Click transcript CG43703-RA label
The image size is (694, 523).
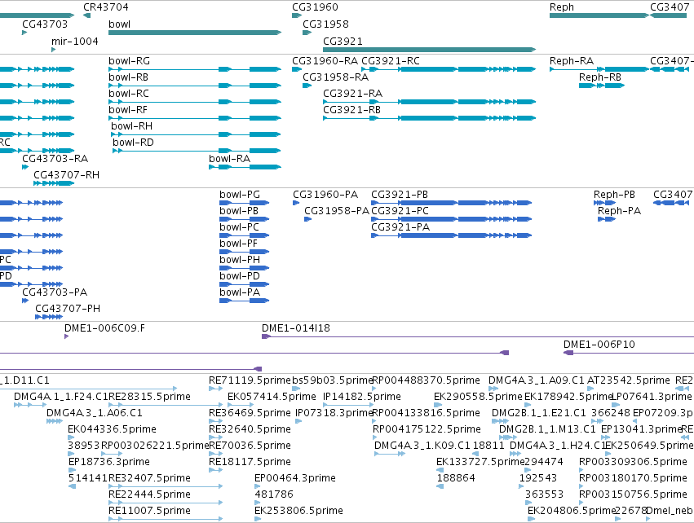tap(55, 159)
